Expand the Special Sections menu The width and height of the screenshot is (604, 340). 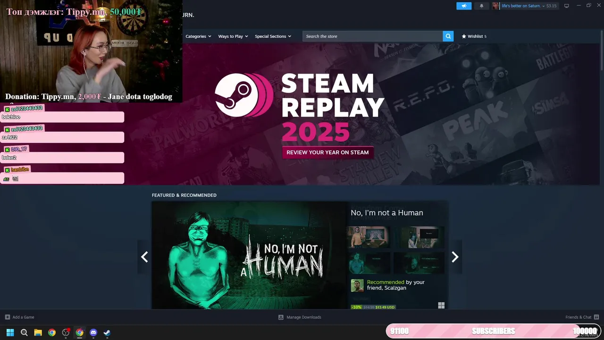273,36
